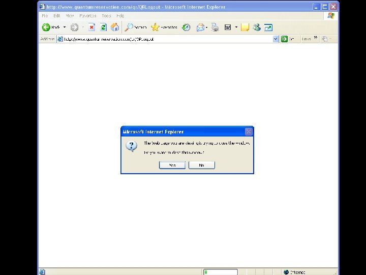Open the Favorites menu

[88, 16]
